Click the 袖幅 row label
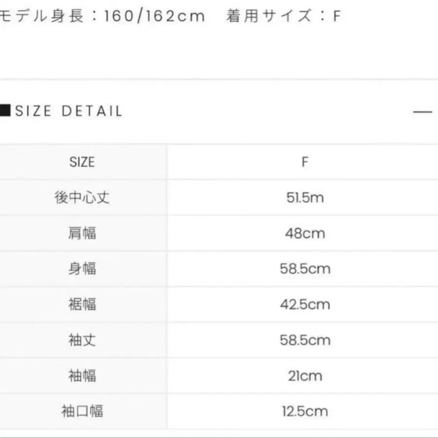The width and height of the screenshot is (438, 438). click(82, 375)
